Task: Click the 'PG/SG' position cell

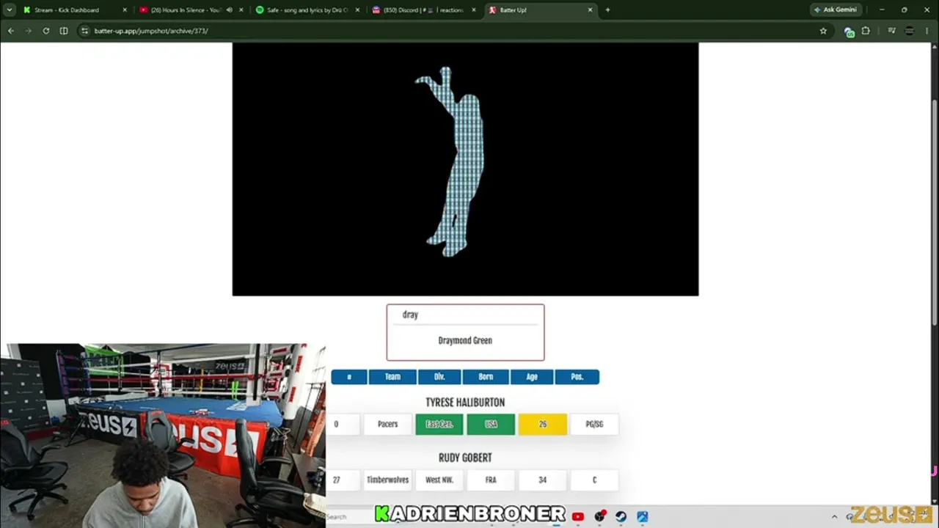Action: click(x=594, y=424)
